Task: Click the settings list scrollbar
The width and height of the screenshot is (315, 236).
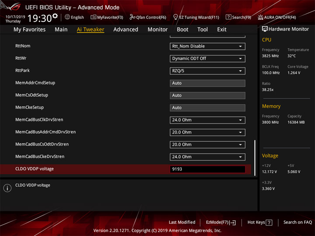Action: pos(255,158)
